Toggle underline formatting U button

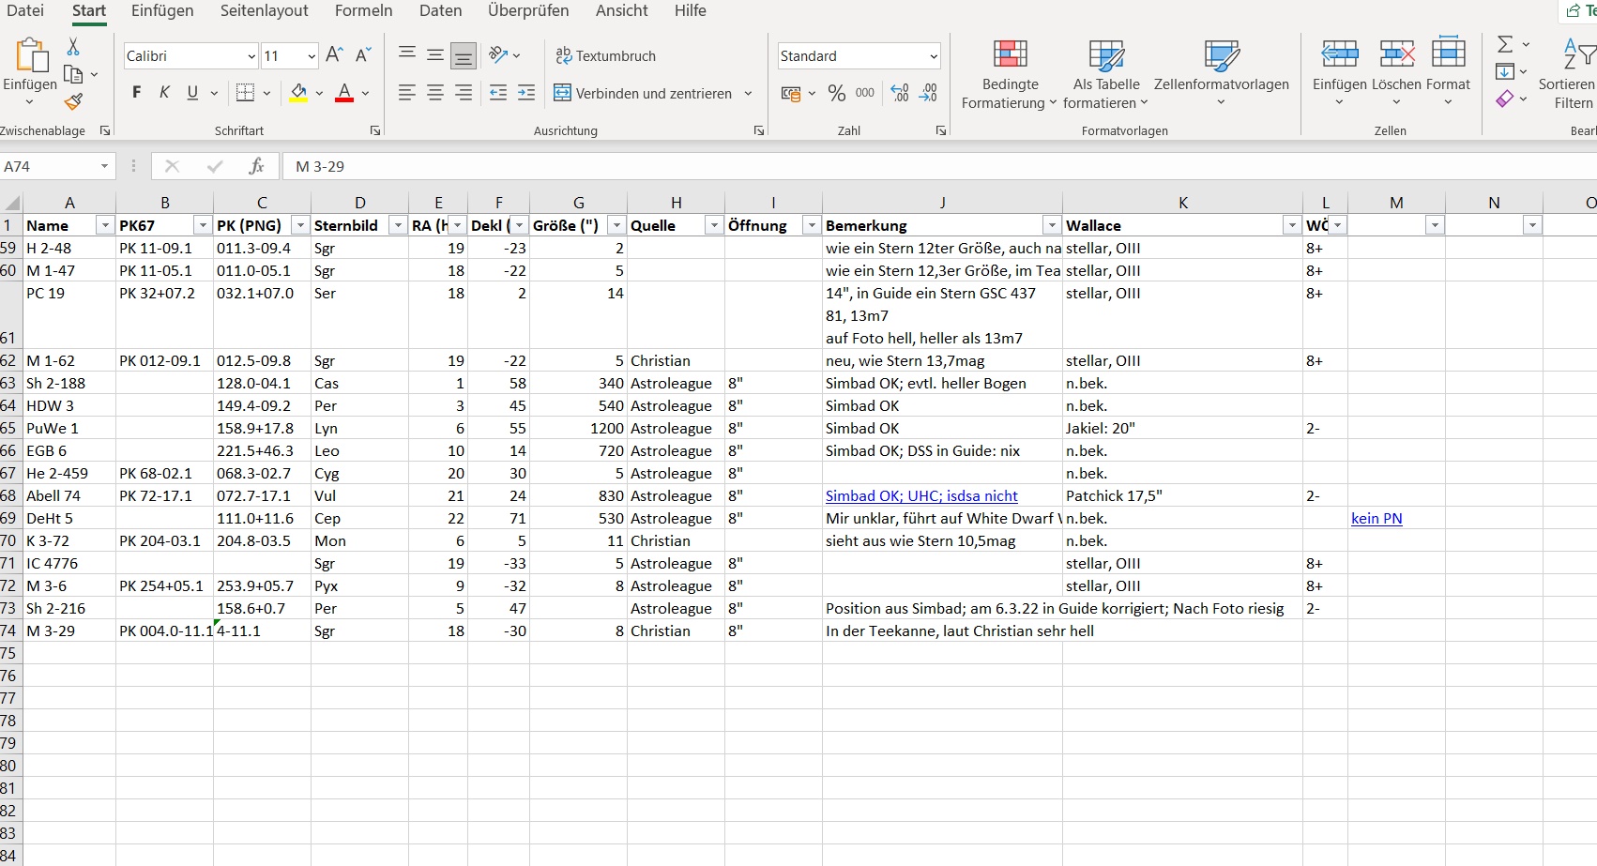(192, 92)
